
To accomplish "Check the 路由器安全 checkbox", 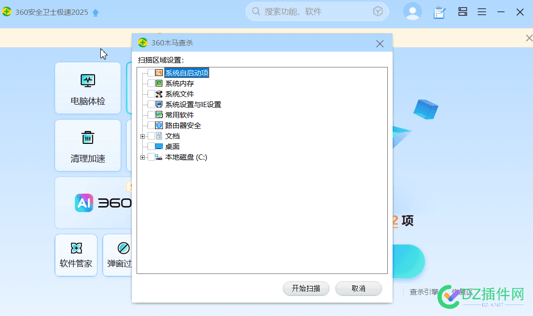I will 151,126.
